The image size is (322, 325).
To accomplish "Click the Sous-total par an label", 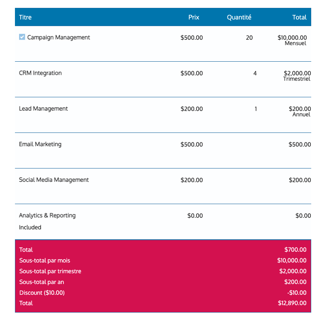I will tap(41, 282).
